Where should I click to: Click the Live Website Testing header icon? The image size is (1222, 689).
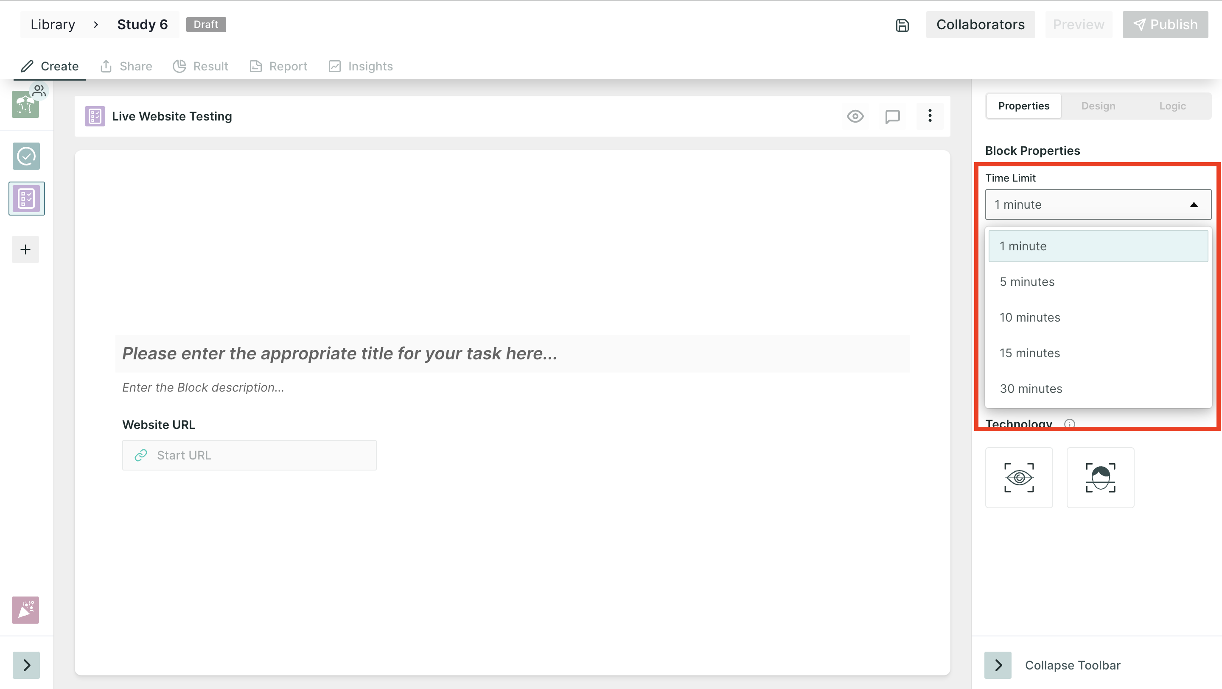point(95,116)
